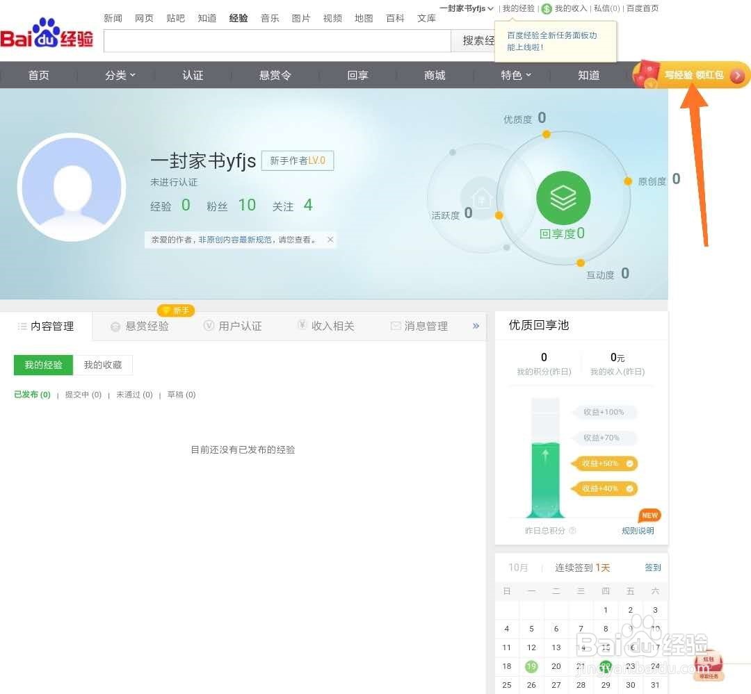Image resolution: width=751 pixels, height=694 pixels.
Task: Open 图片 in top links
Action: coord(301,18)
